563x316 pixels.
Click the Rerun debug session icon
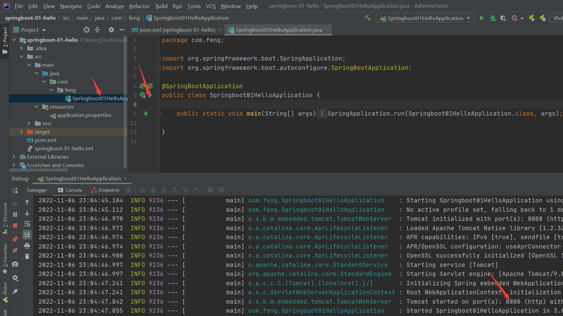(15, 190)
